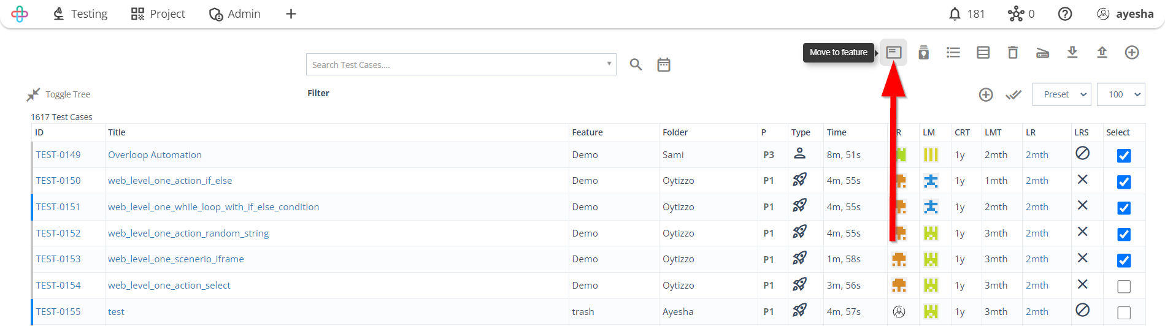Open the help question mark icon

click(1065, 14)
